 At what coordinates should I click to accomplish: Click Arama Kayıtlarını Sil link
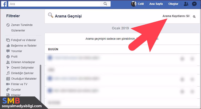pos(176,16)
